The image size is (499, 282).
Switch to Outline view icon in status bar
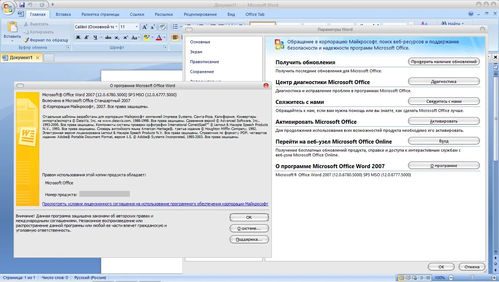point(421,278)
